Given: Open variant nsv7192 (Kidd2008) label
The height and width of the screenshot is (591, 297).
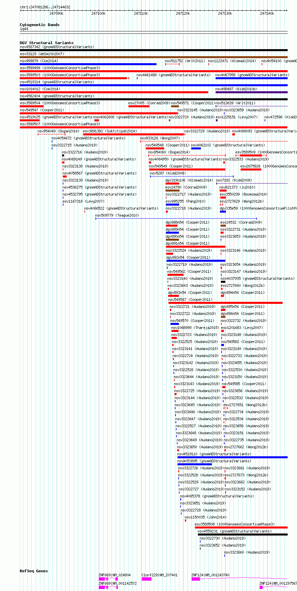Looking at the screenshot, I should (234, 180).
